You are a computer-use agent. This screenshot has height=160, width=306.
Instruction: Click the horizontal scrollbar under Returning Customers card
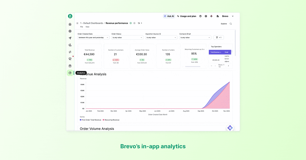(x=193, y=67)
